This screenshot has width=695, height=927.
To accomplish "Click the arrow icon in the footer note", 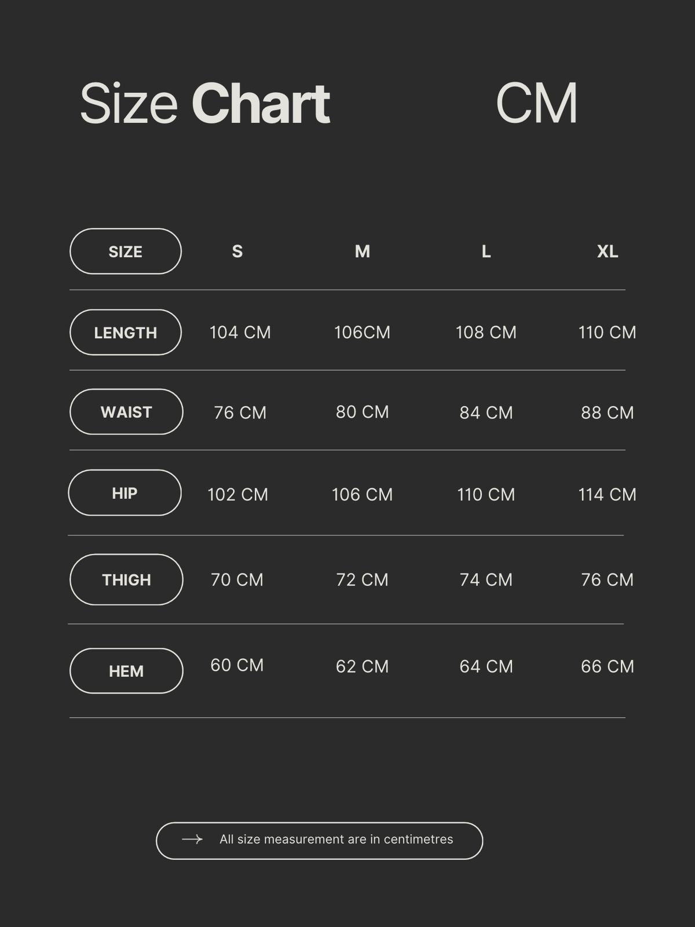I will click(192, 839).
